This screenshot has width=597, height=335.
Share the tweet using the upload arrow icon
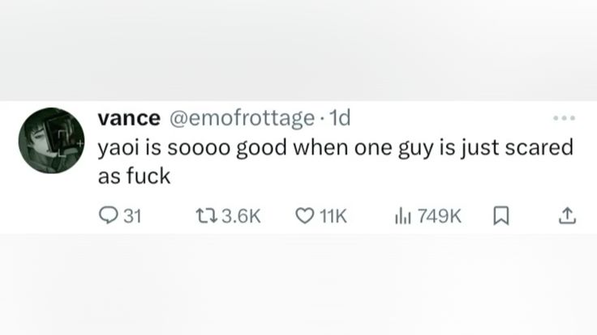[x=567, y=216]
